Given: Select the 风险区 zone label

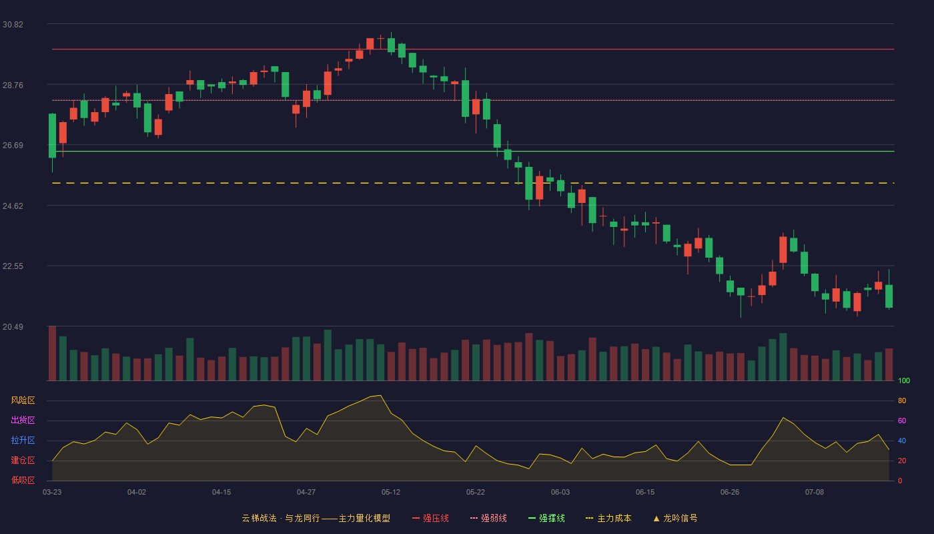Looking at the screenshot, I should click(x=23, y=400).
